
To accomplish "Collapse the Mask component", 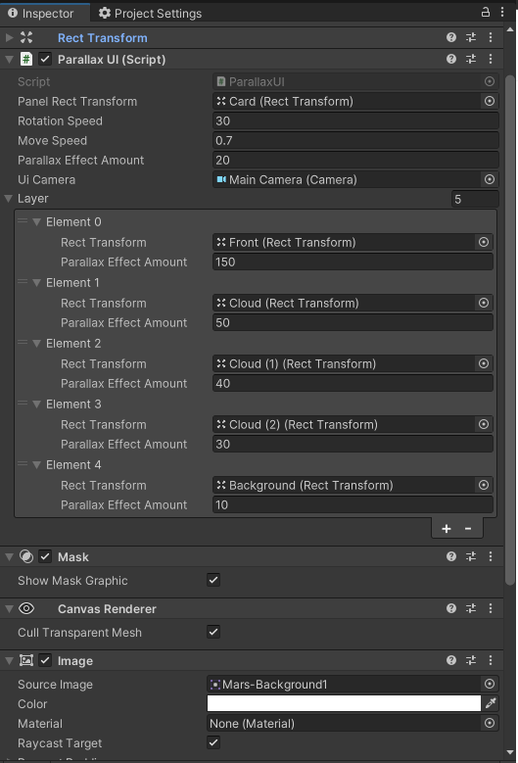I will (x=9, y=556).
